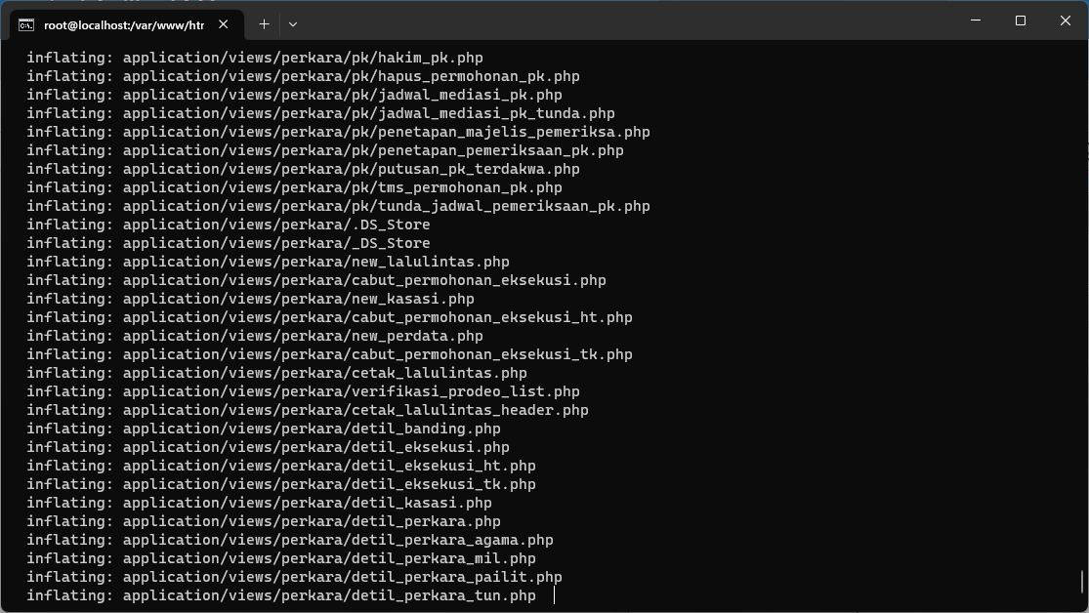The image size is (1089, 613).
Task: Click the vertical scrollbar thumb at right edge
Action: tap(1082, 583)
